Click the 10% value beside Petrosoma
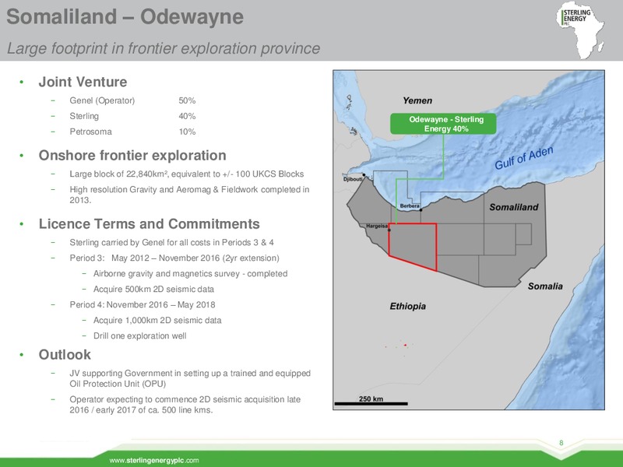This screenshot has height=467, width=623. click(x=187, y=132)
